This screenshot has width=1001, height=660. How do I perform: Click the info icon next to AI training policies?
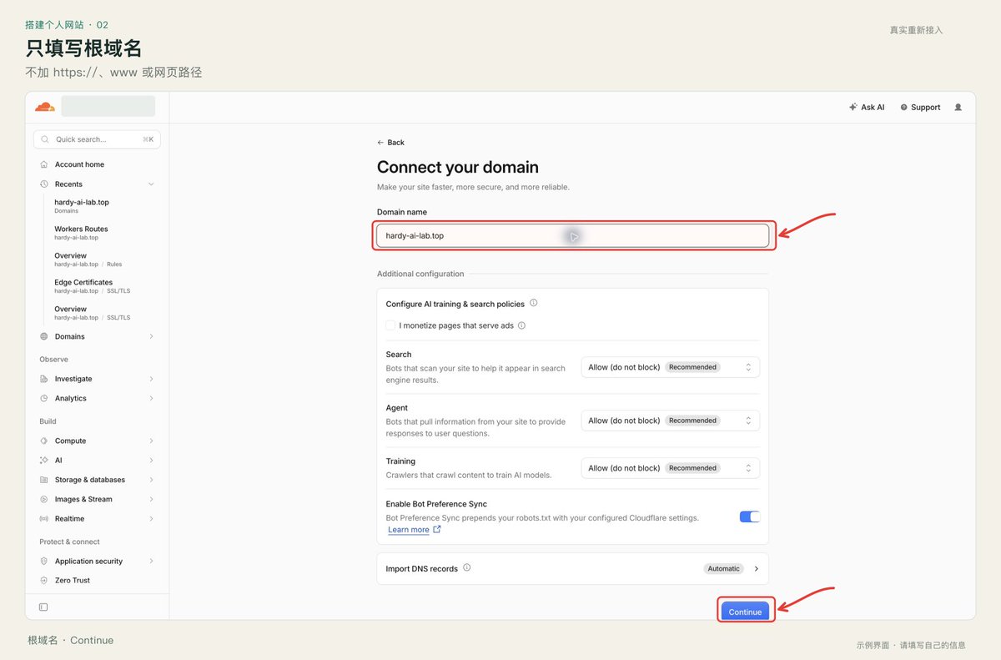[534, 304]
